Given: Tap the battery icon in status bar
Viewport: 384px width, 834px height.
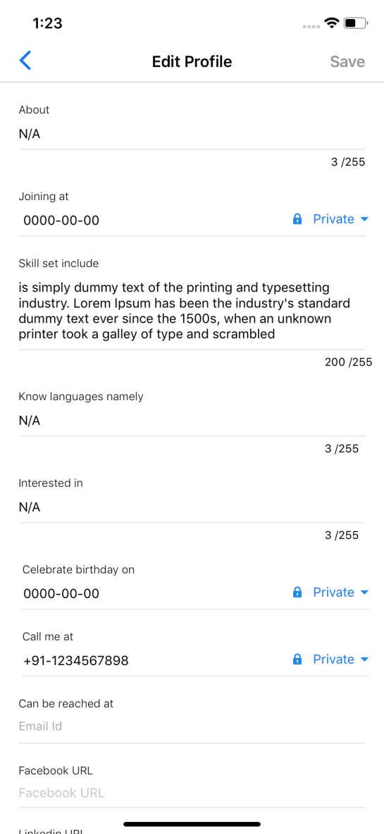Looking at the screenshot, I should 356,23.
